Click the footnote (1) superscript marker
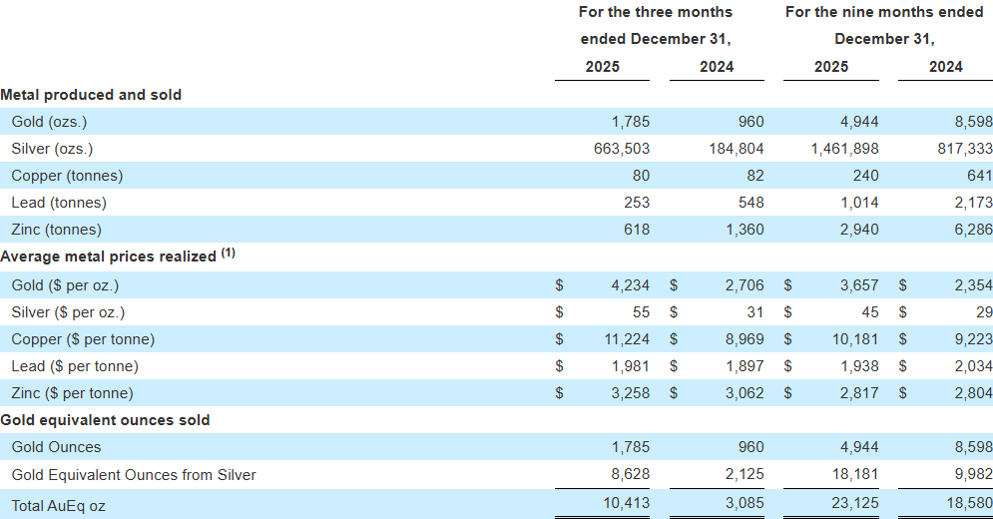Viewport: 993px width, 519px height. point(229,254)
